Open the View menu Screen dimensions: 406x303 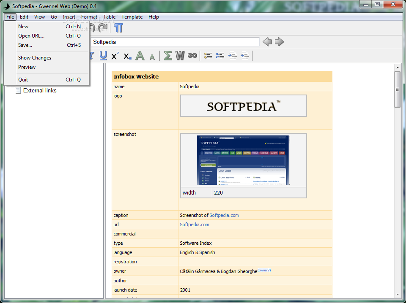tap(39, 17)
